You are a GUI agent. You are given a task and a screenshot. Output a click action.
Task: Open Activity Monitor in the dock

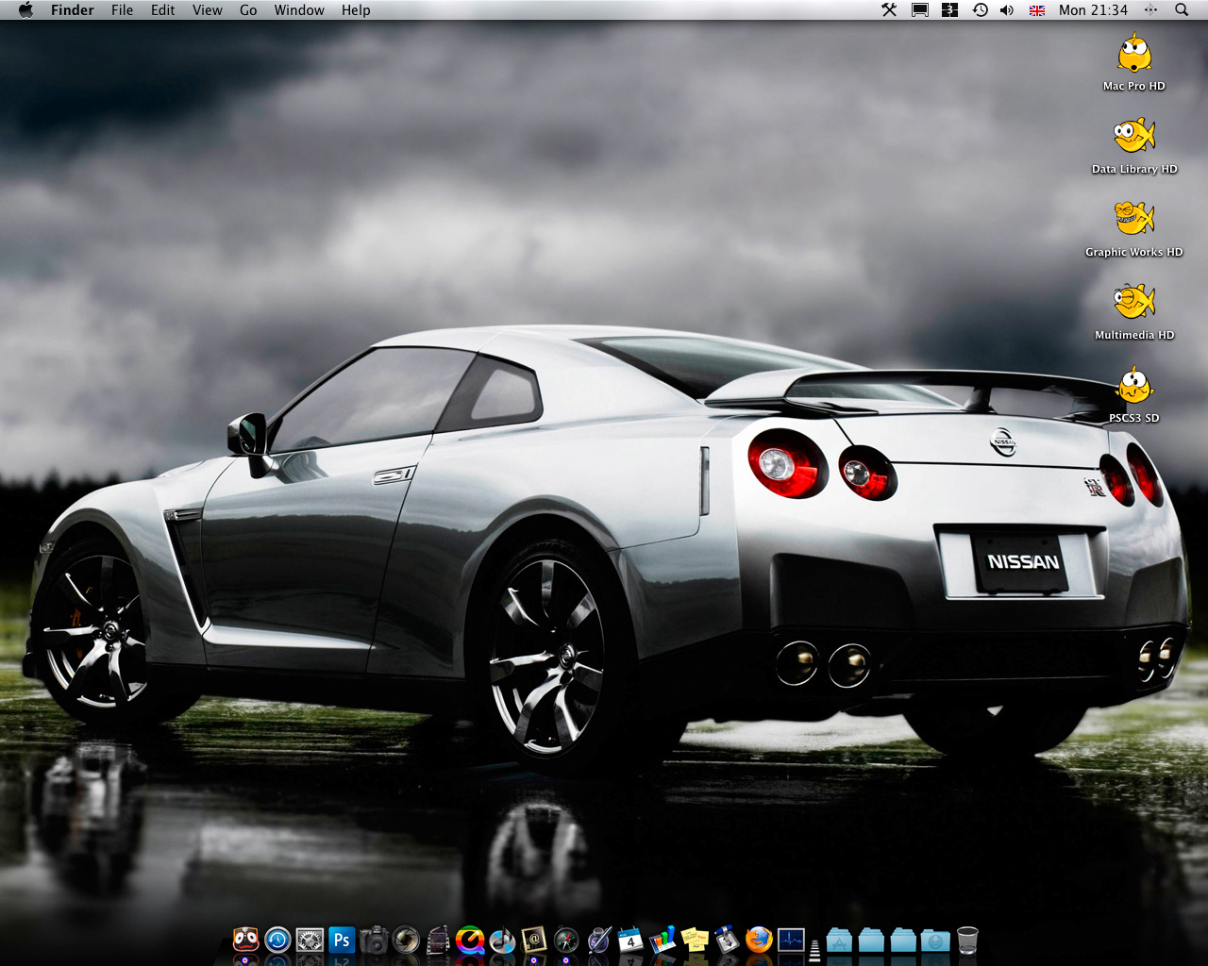(x=791, y=940)
